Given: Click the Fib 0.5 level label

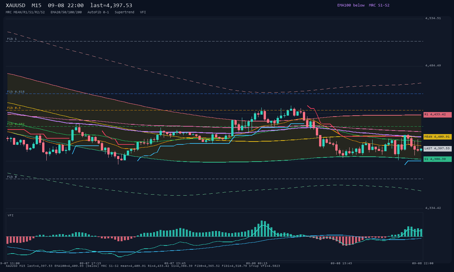Looking at the screenshot, I should click(14, 108).
